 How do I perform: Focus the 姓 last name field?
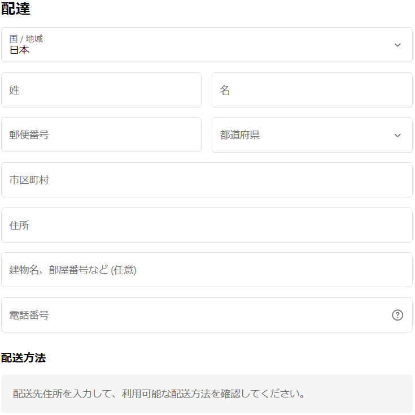(101, 90)
